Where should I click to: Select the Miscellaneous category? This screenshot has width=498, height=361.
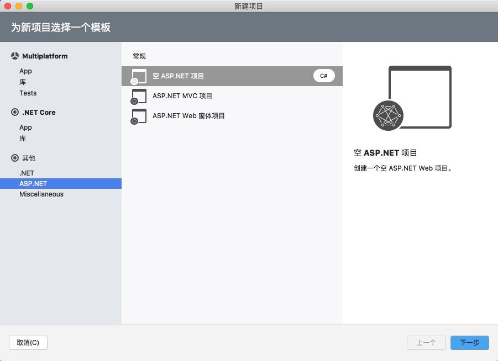41,194
